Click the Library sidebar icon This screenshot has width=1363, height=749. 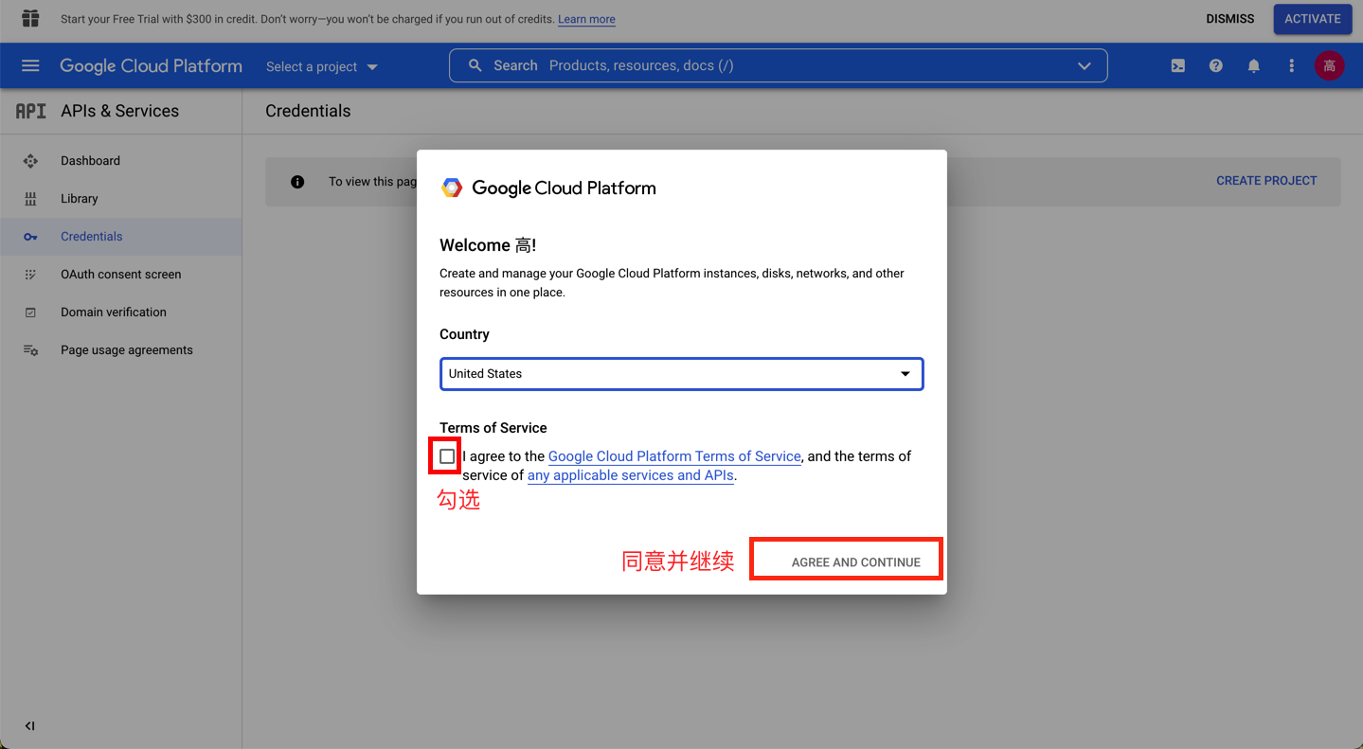coord(30,199)
